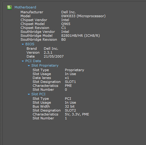
Task: Select Slot Number value 0
Action: coord(66,90)
